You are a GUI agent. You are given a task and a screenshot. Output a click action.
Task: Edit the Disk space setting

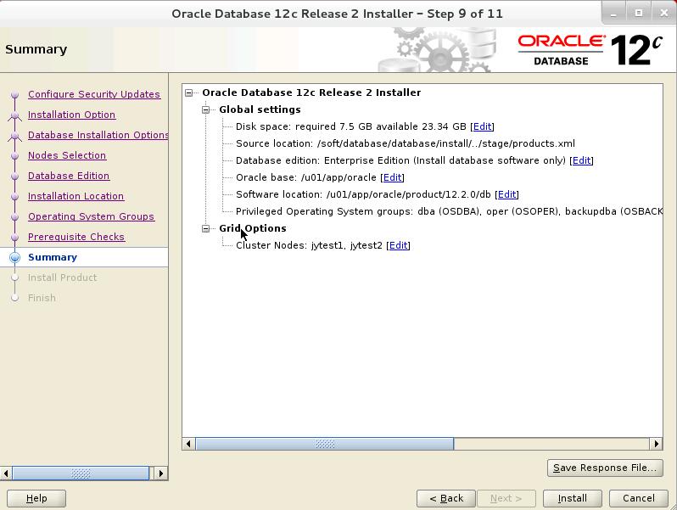[482, 126]
